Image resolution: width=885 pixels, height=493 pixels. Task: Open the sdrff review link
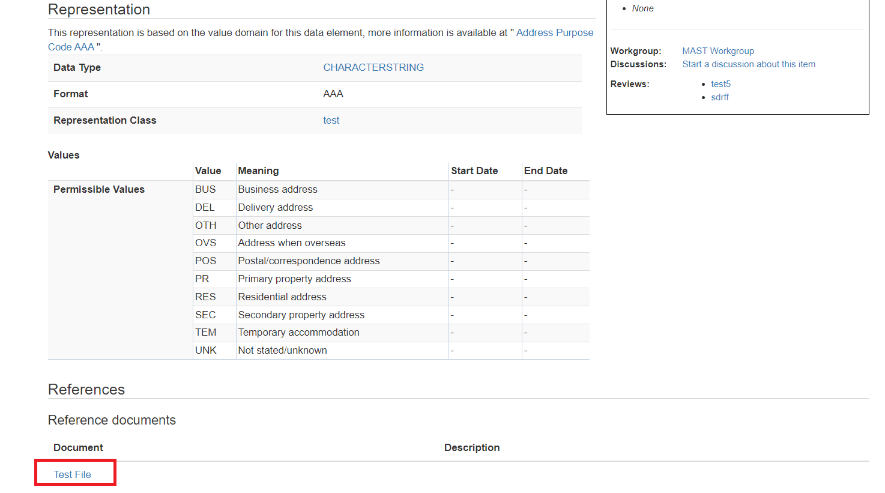coord(719,97)
